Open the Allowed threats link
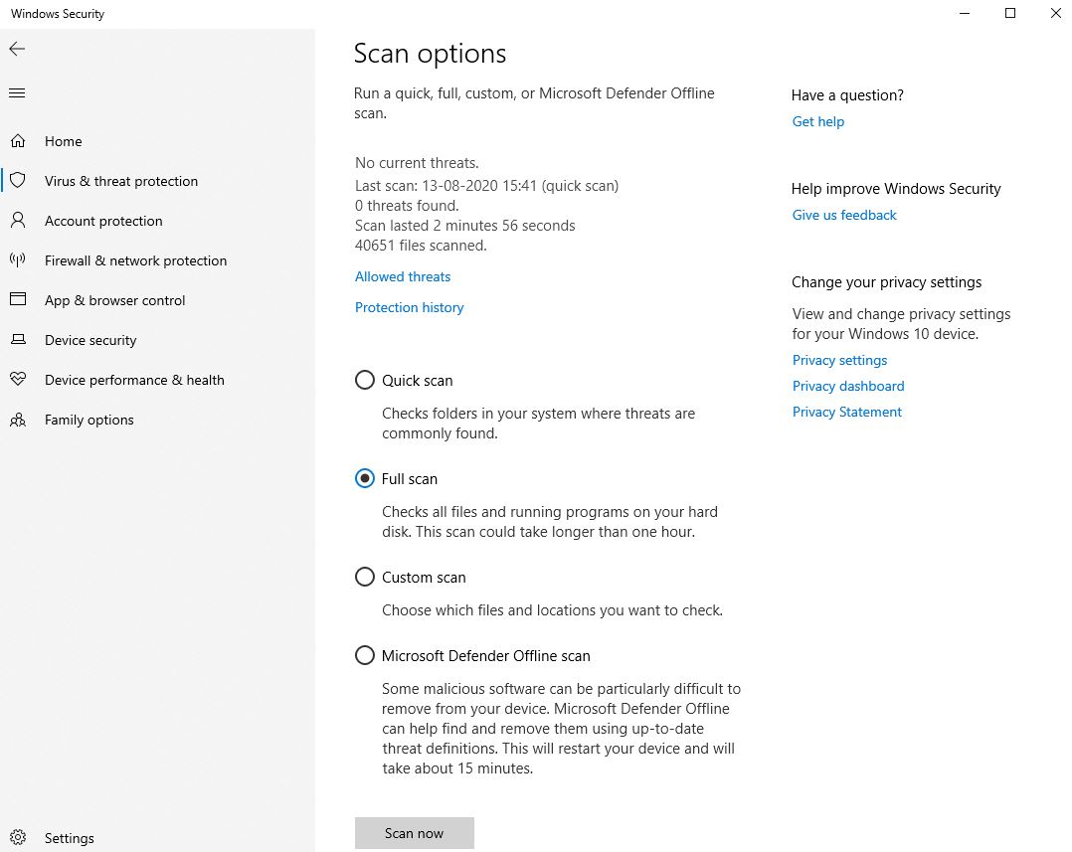 (403, 277)
